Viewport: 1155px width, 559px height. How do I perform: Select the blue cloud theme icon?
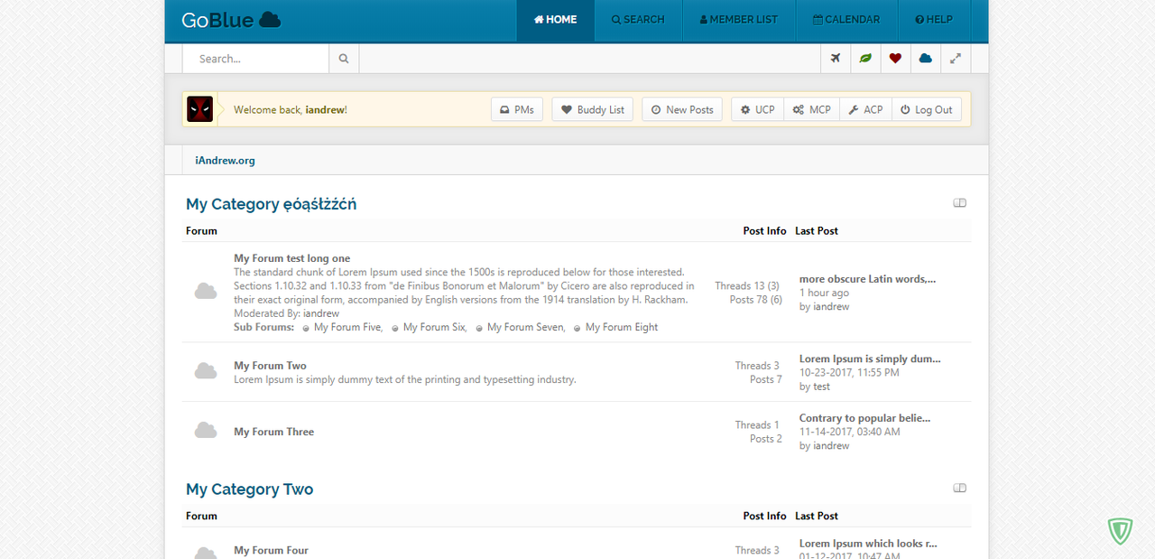[x=925, y=59]
